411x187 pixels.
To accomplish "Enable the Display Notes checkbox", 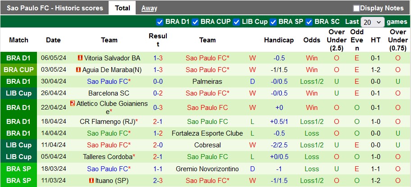I will [x=356, y=8].
